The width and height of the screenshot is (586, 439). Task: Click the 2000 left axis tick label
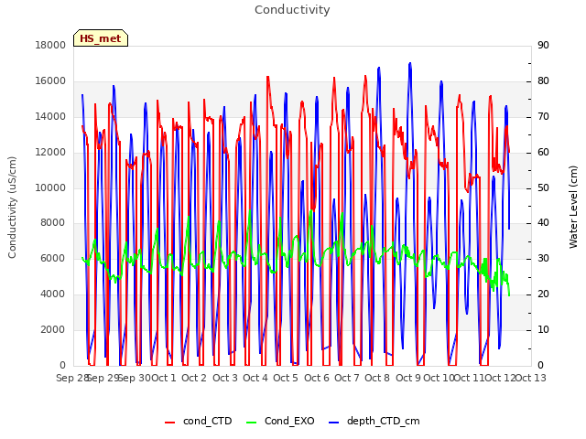(x=52, y=329)
